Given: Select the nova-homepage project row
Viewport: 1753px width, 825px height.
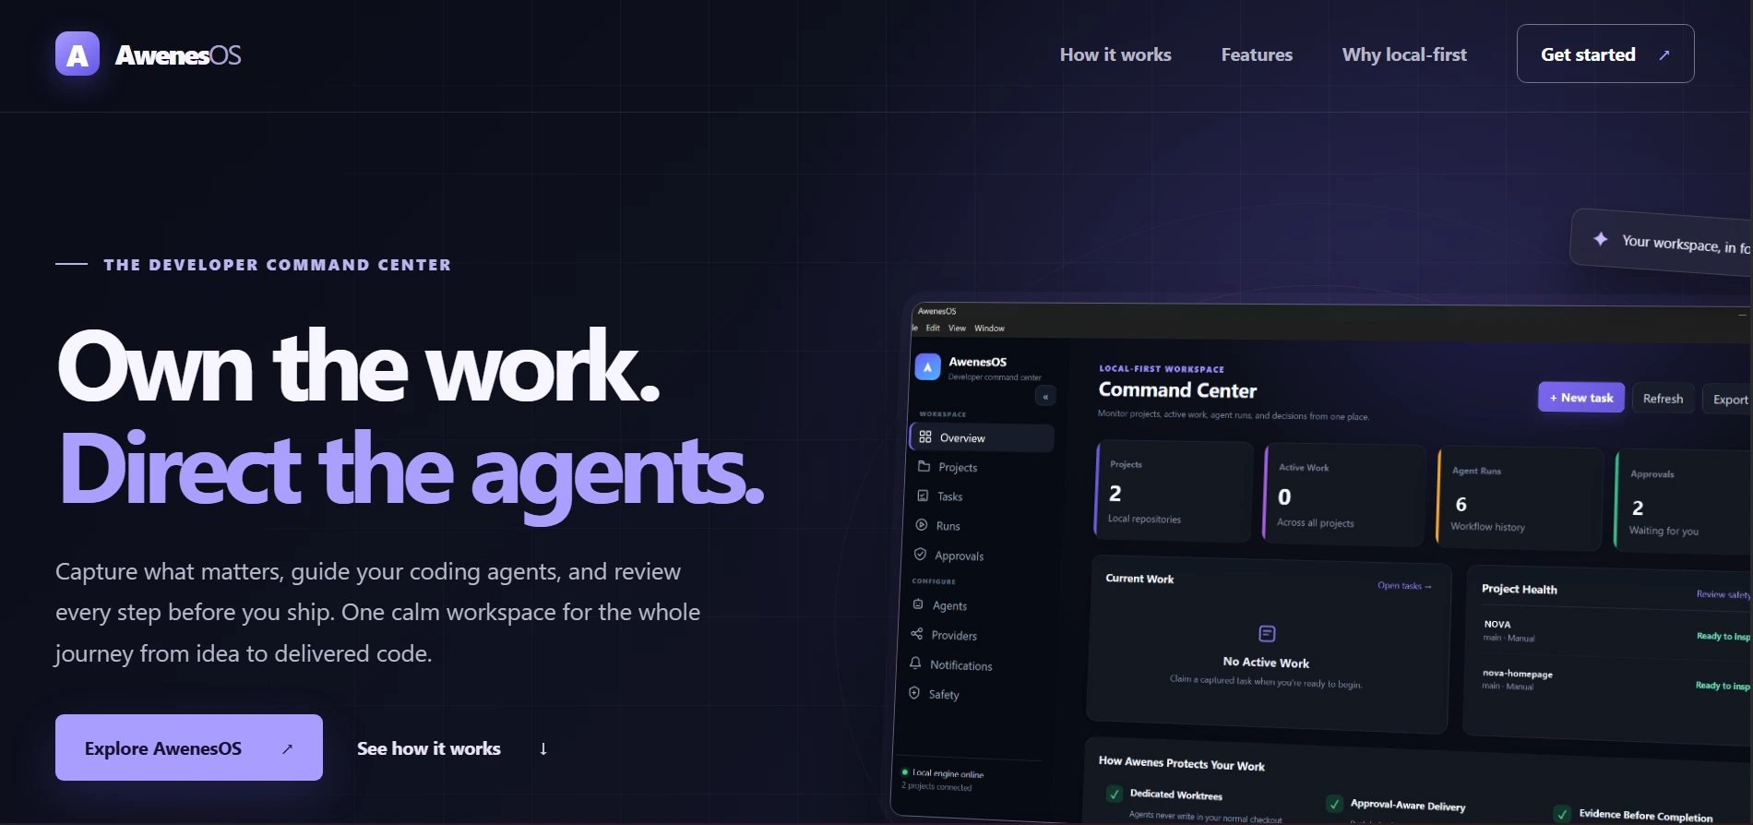Looking at the screenshot, I should click(1615, 680).
